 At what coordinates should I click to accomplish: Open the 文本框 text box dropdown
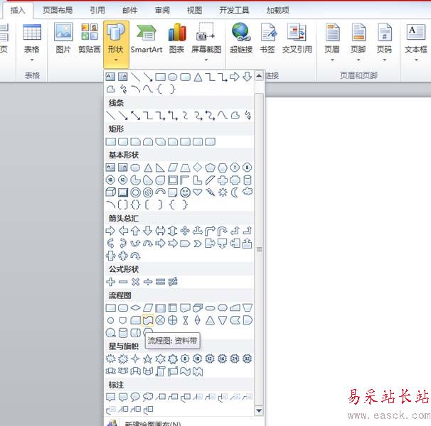point(416,42)
